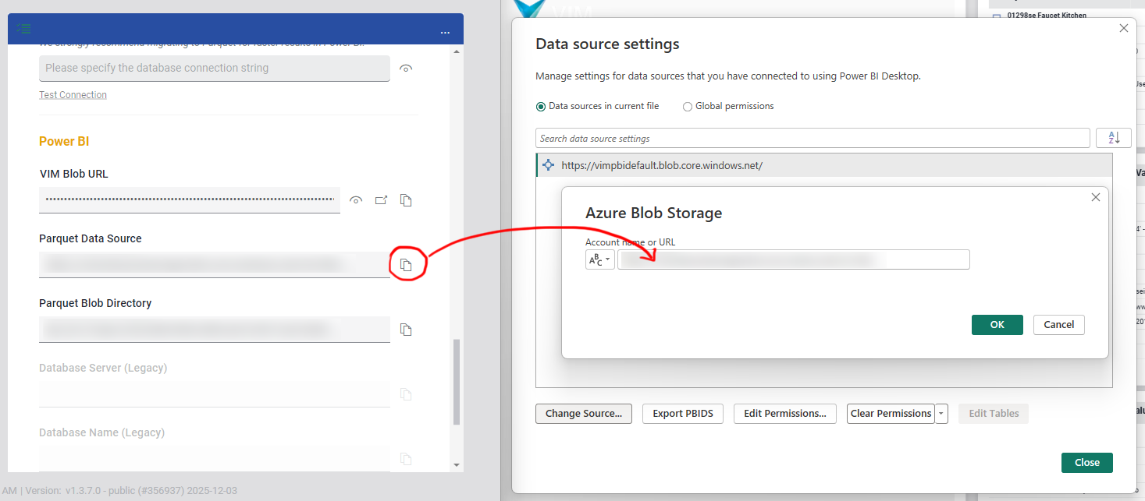The image size is (1145, 501).
Task: Click the Search data source settings field
Action: [x=812, y=139]
